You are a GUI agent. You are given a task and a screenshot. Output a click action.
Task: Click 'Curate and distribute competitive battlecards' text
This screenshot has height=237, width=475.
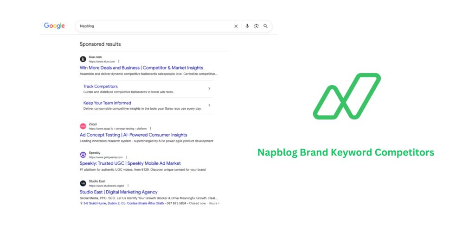tap(128, 92)
